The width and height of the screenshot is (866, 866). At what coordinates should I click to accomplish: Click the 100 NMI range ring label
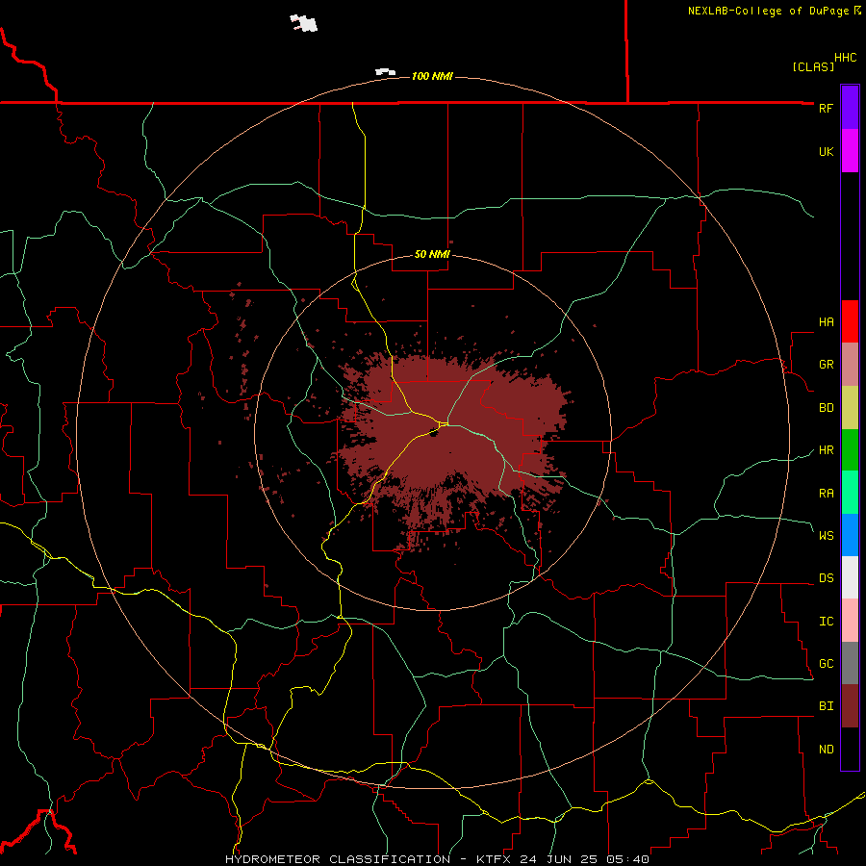432,76
